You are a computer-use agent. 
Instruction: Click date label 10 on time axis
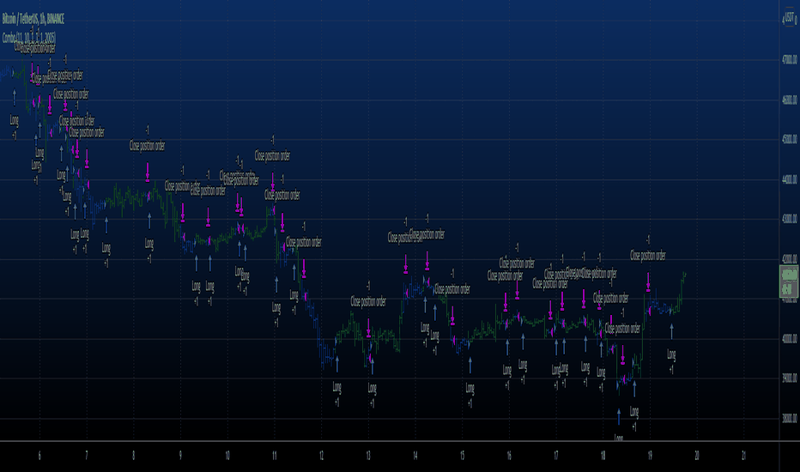pyautogui.click(x=227, y=456)
